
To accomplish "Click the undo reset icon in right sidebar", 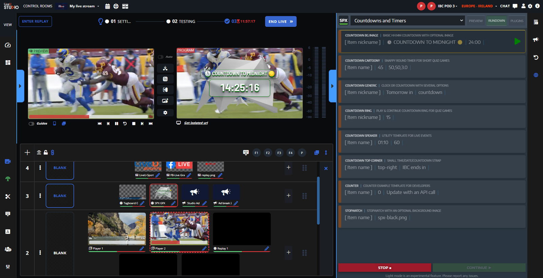I will tap(536, 57).
